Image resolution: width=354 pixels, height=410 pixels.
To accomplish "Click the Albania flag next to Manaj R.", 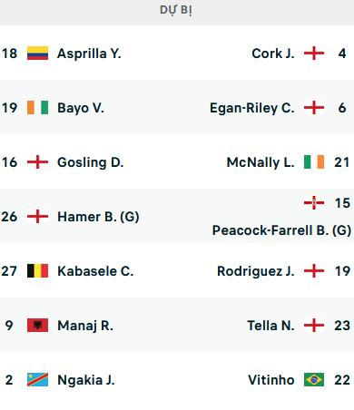I will click(x=37, y=326).
